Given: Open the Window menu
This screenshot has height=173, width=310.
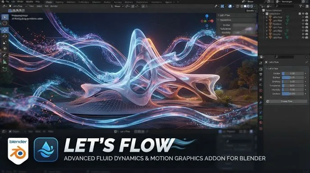Looking at the screenshot, I should 29,2.
